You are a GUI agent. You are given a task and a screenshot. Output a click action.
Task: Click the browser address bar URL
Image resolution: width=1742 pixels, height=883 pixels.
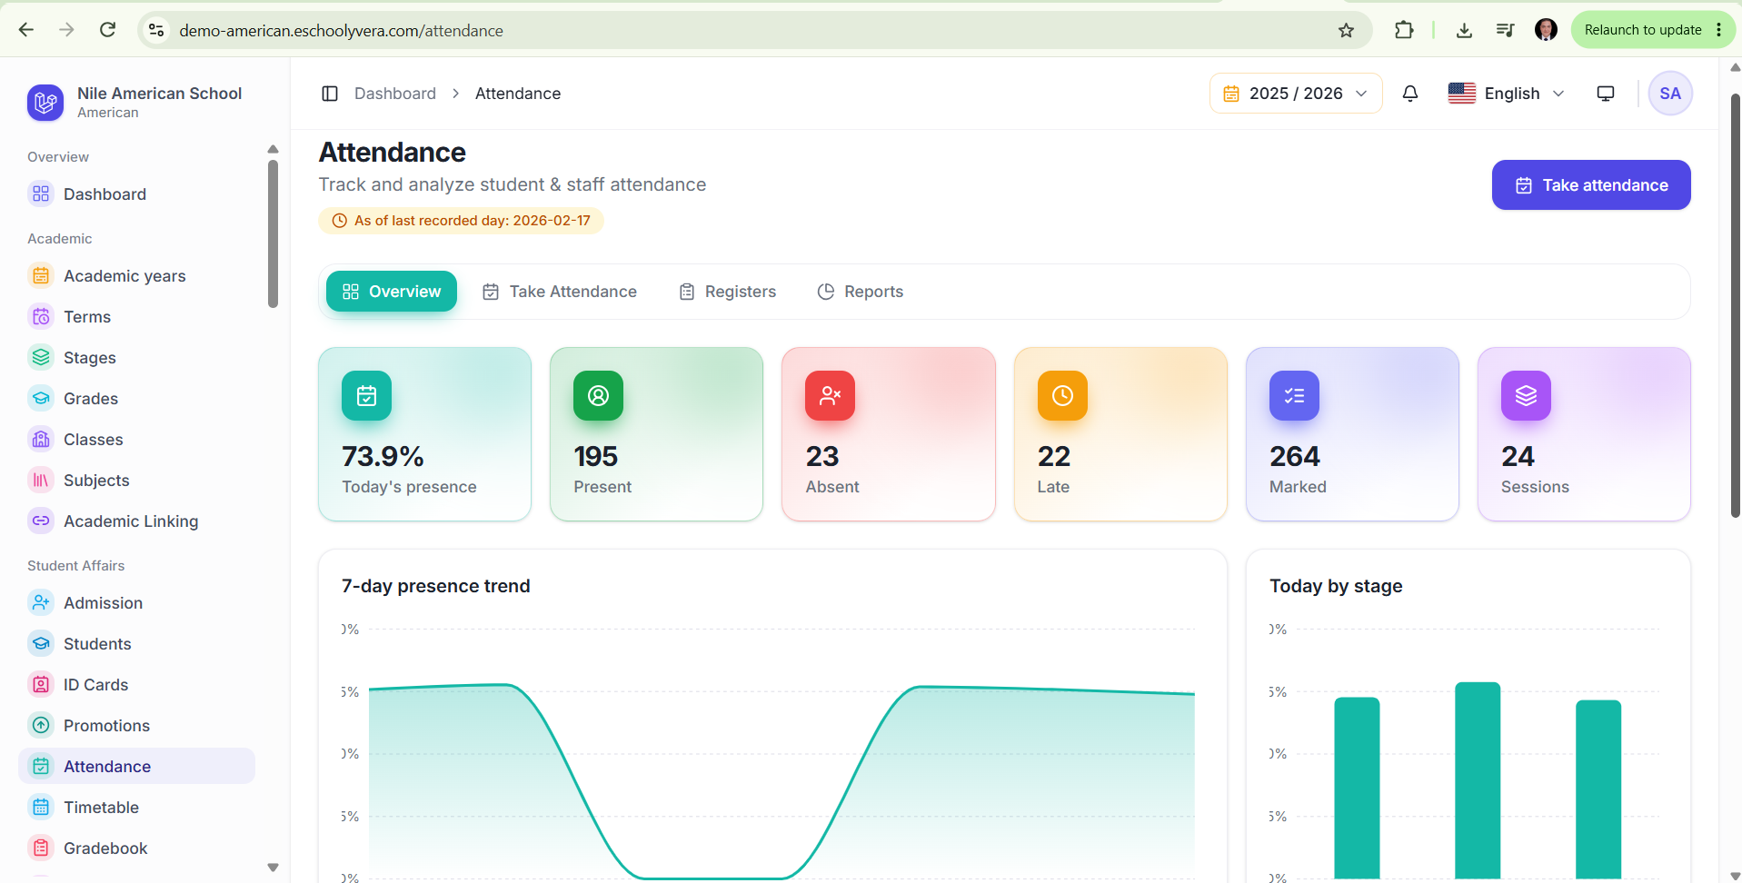341,31
